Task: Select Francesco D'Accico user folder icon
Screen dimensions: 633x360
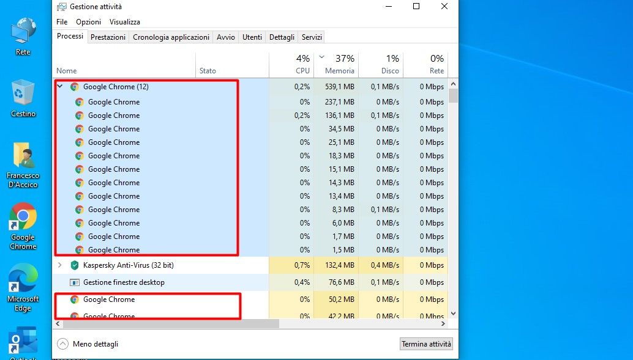Action: 23,165
